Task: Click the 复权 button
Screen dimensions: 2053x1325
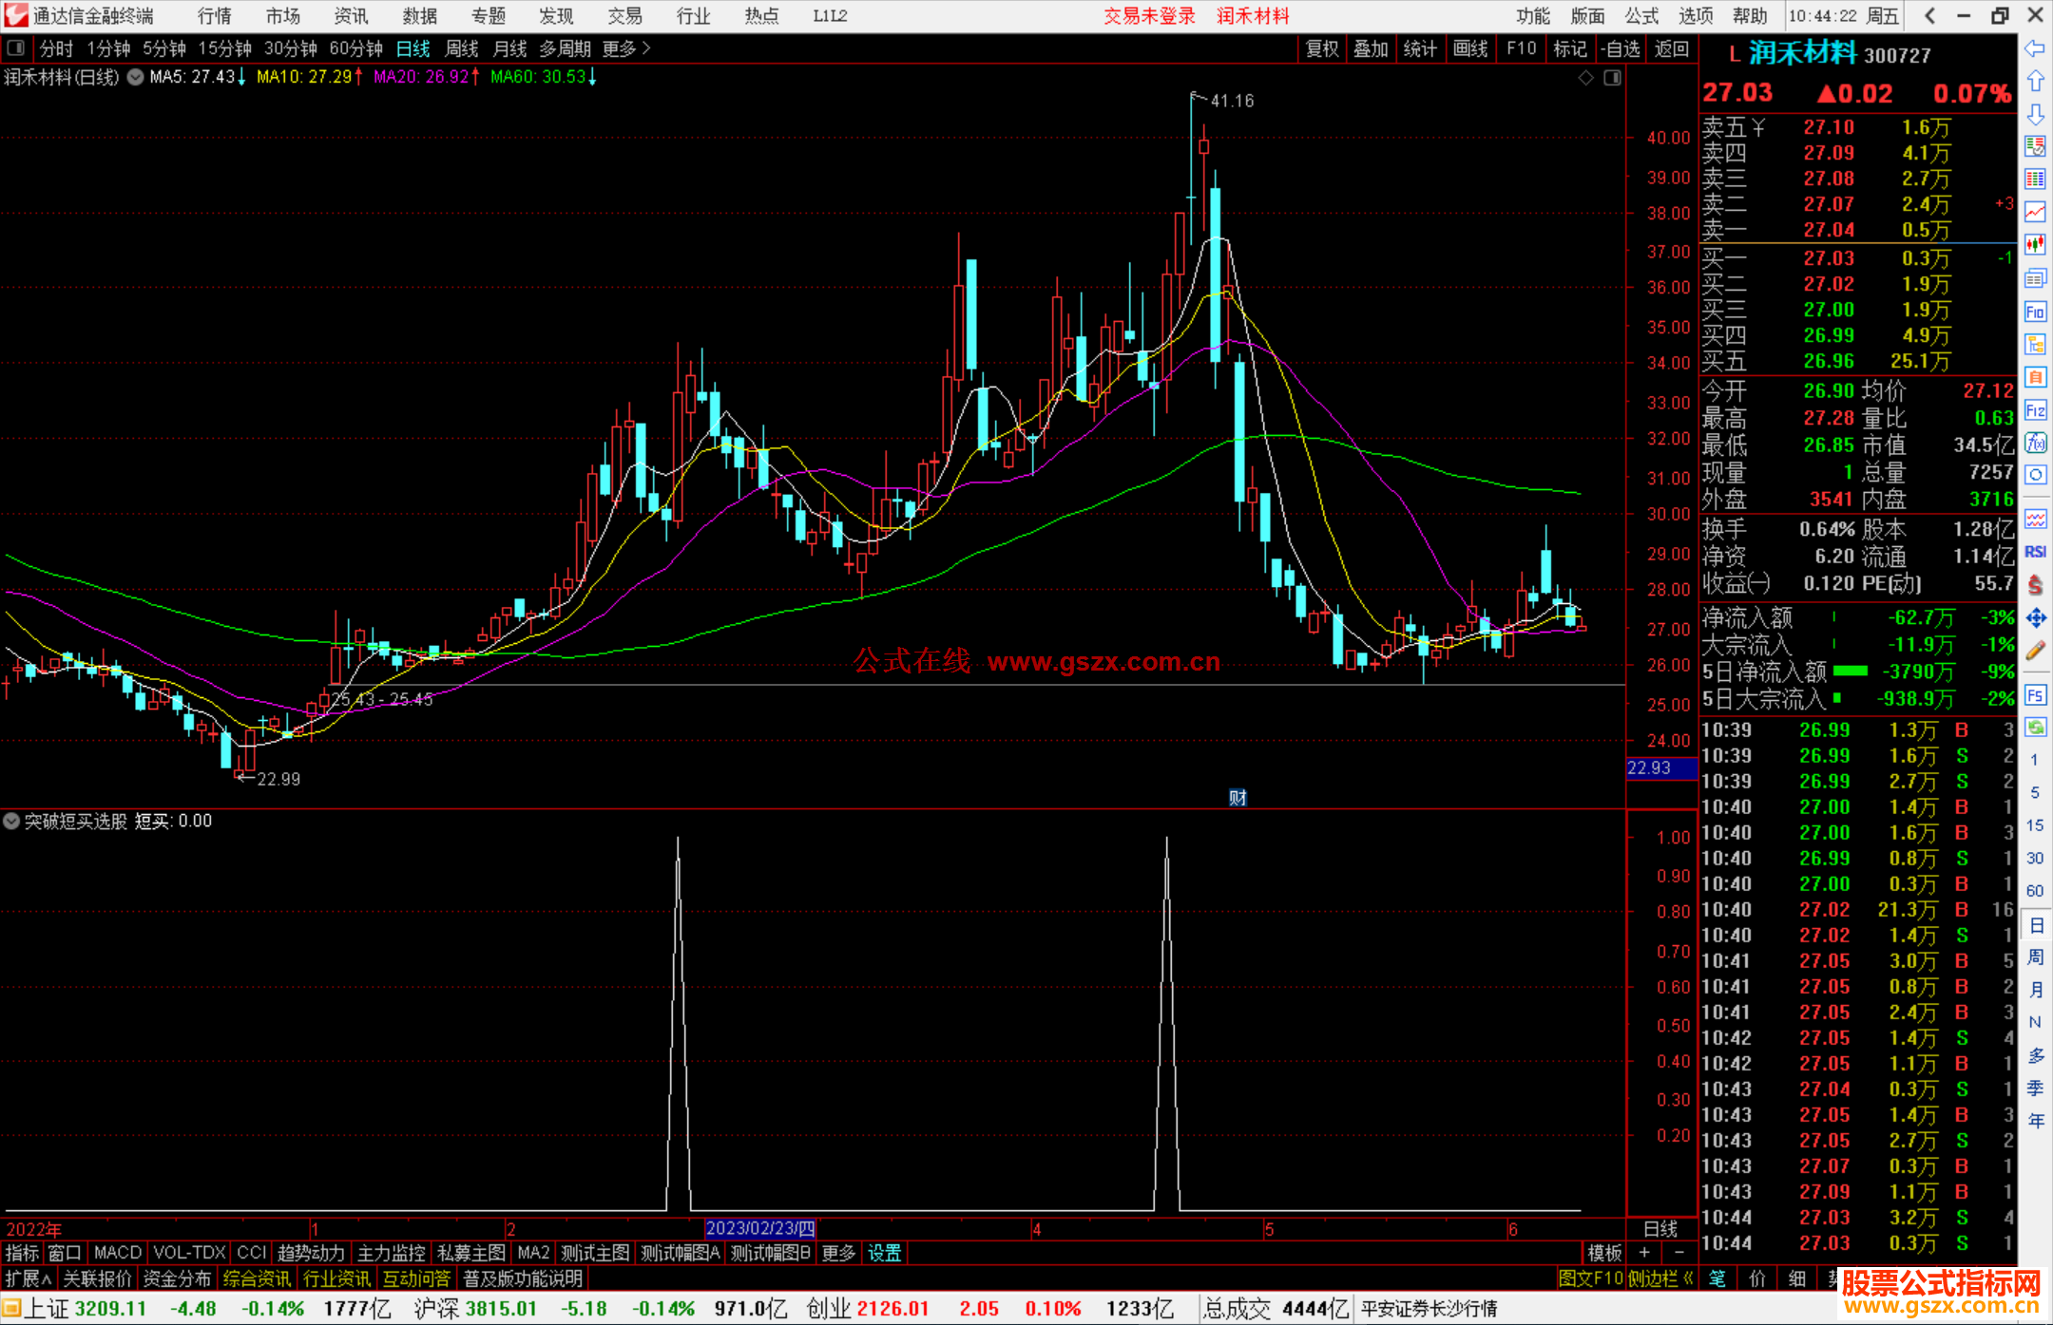Action: (x=1322, y=47)
